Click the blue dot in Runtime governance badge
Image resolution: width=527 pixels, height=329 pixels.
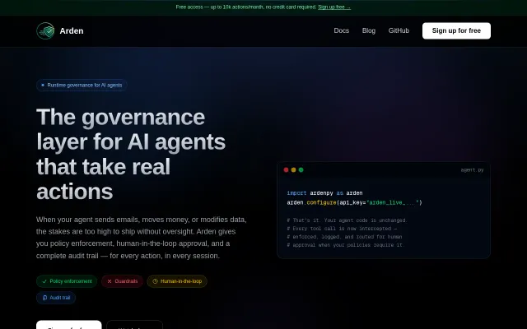pos(43,86)
